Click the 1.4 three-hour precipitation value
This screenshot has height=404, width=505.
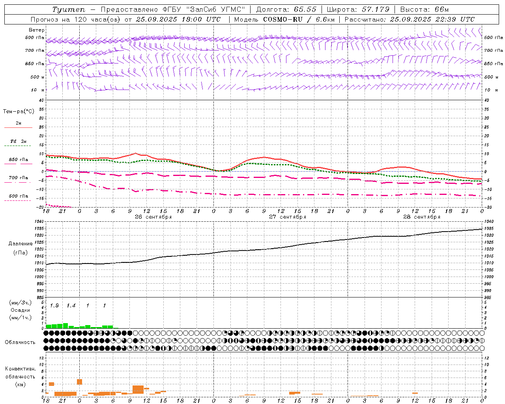click(71, 306)
